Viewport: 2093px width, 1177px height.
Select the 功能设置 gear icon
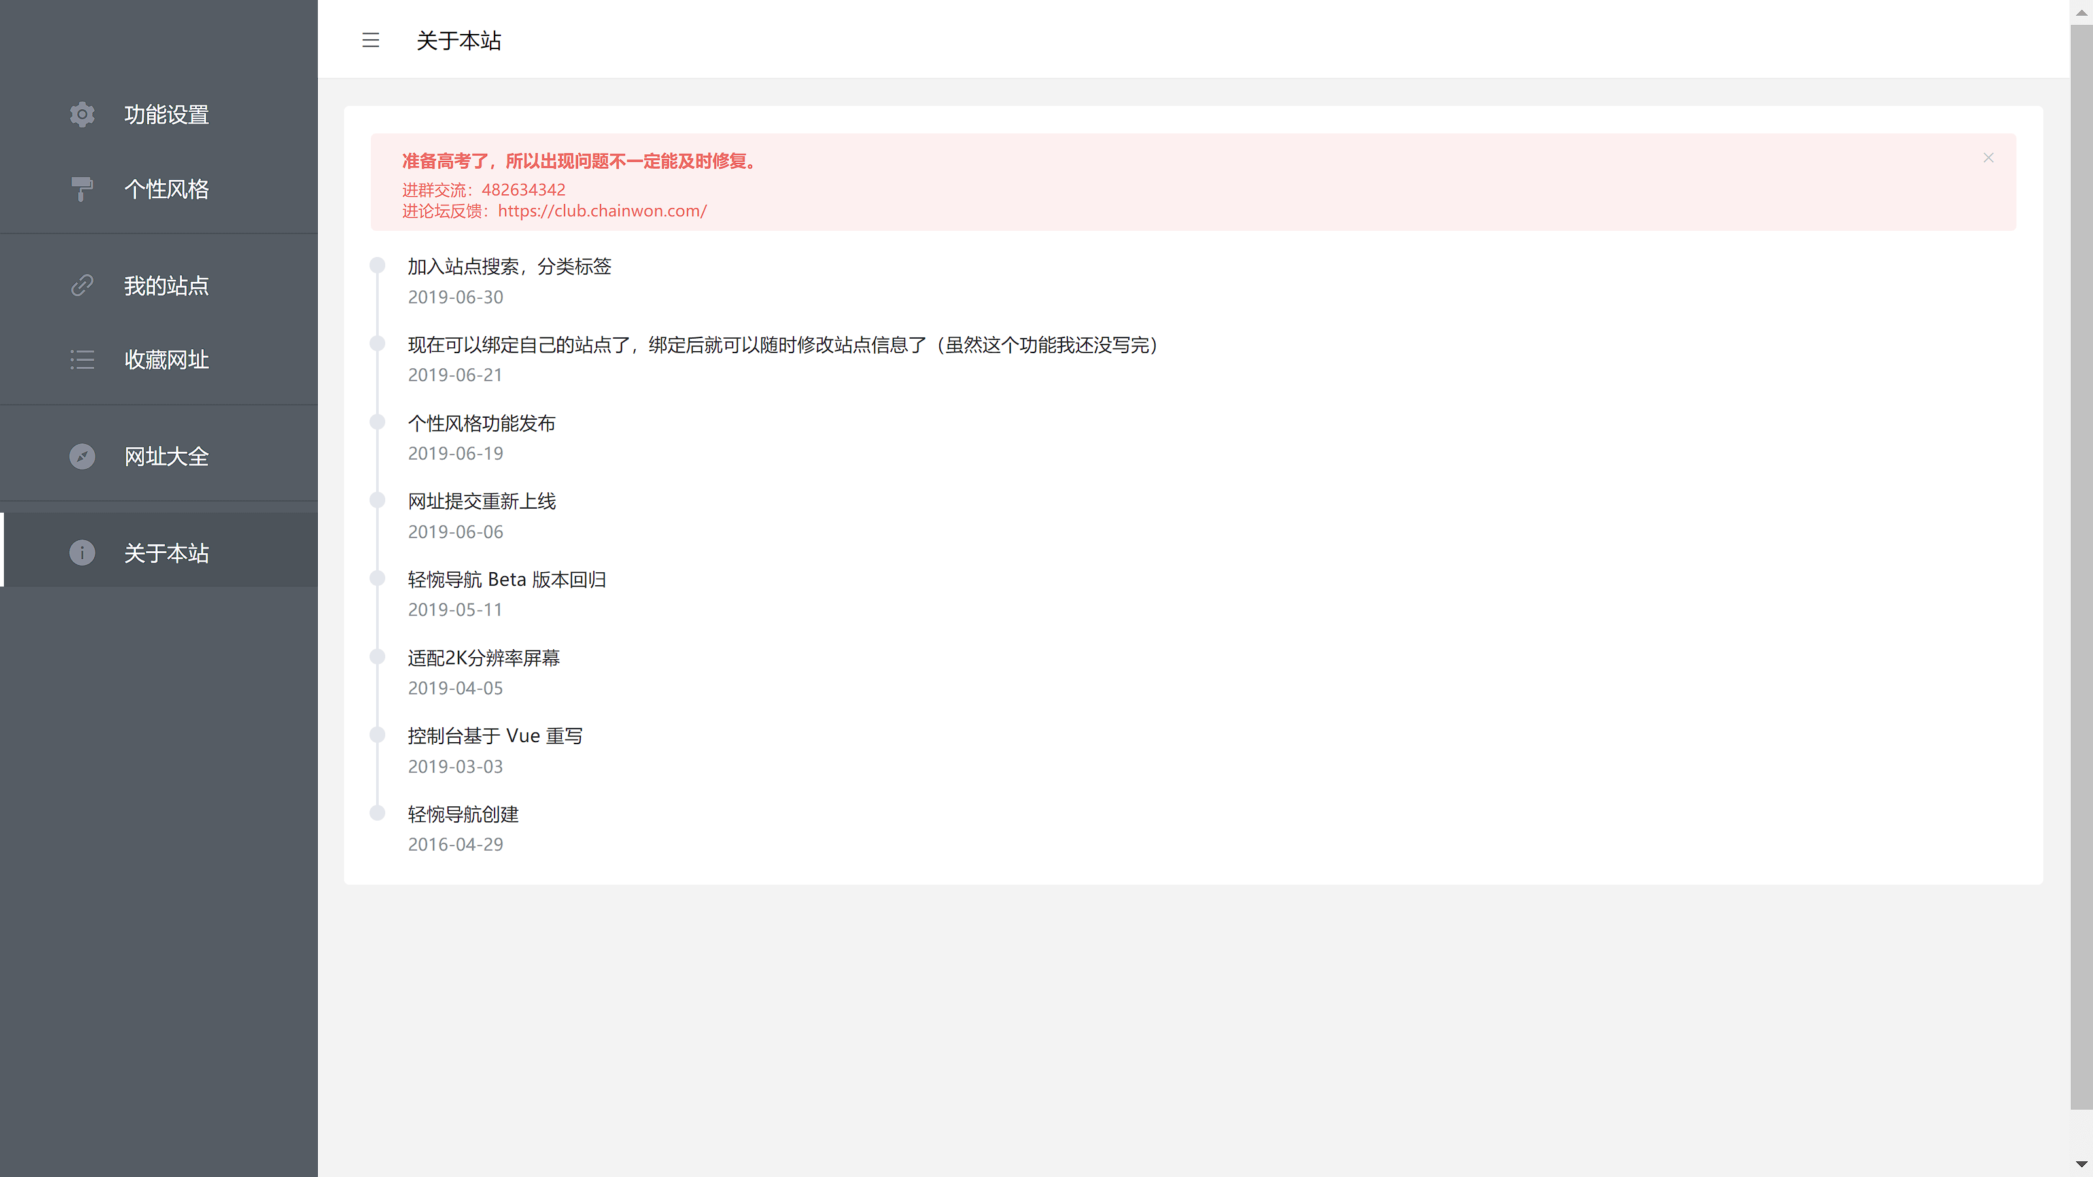coord(82,114)
